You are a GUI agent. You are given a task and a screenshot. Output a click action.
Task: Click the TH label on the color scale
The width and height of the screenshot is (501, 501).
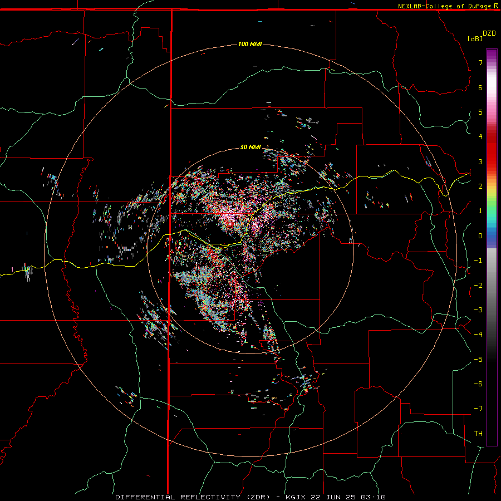tap(478, 434)
